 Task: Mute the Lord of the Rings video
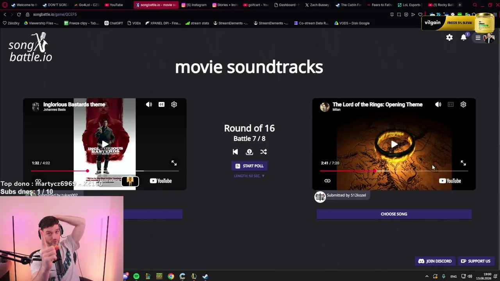pyautogui.click(x=438, y=105)
